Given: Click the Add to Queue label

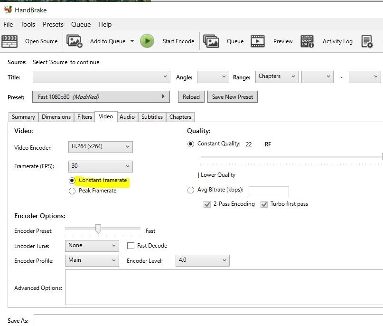Looking at the screenshot, I should tap(108, 41).
